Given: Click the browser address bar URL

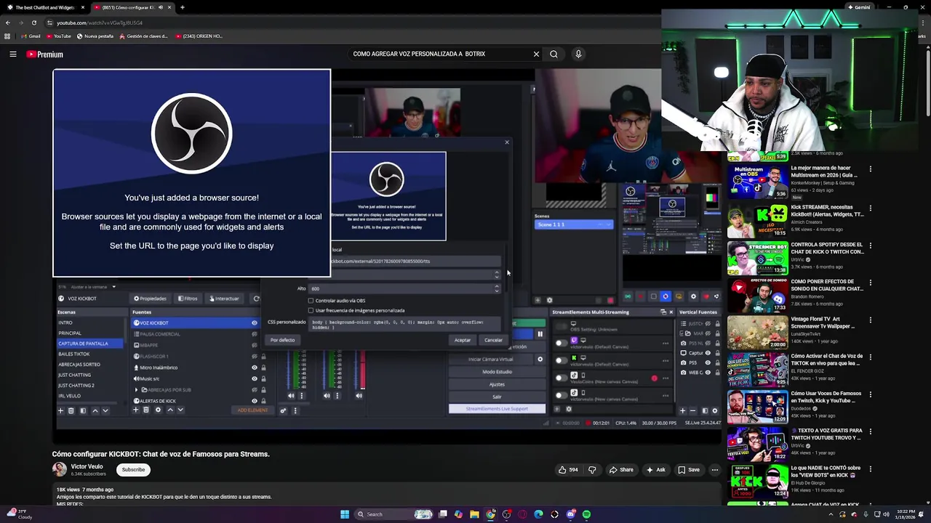Looking at the screenshot, I should [100, 23].
